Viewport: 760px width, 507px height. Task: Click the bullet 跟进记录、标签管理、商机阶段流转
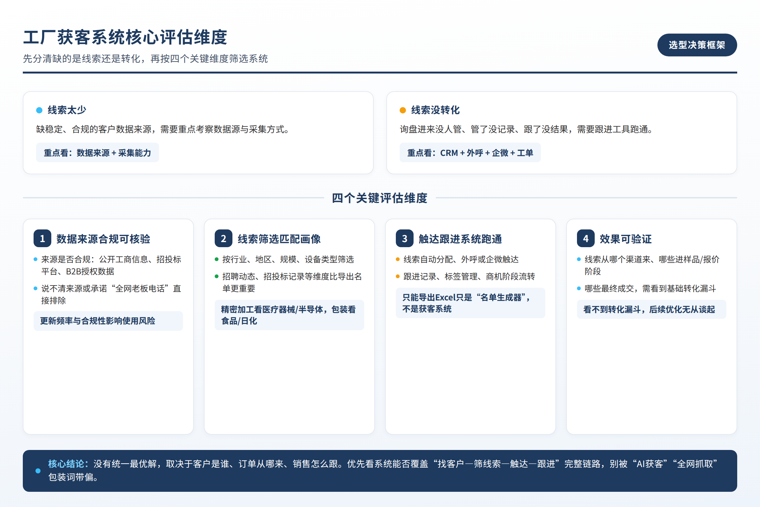pyautogui.click(x=469, y=276)
